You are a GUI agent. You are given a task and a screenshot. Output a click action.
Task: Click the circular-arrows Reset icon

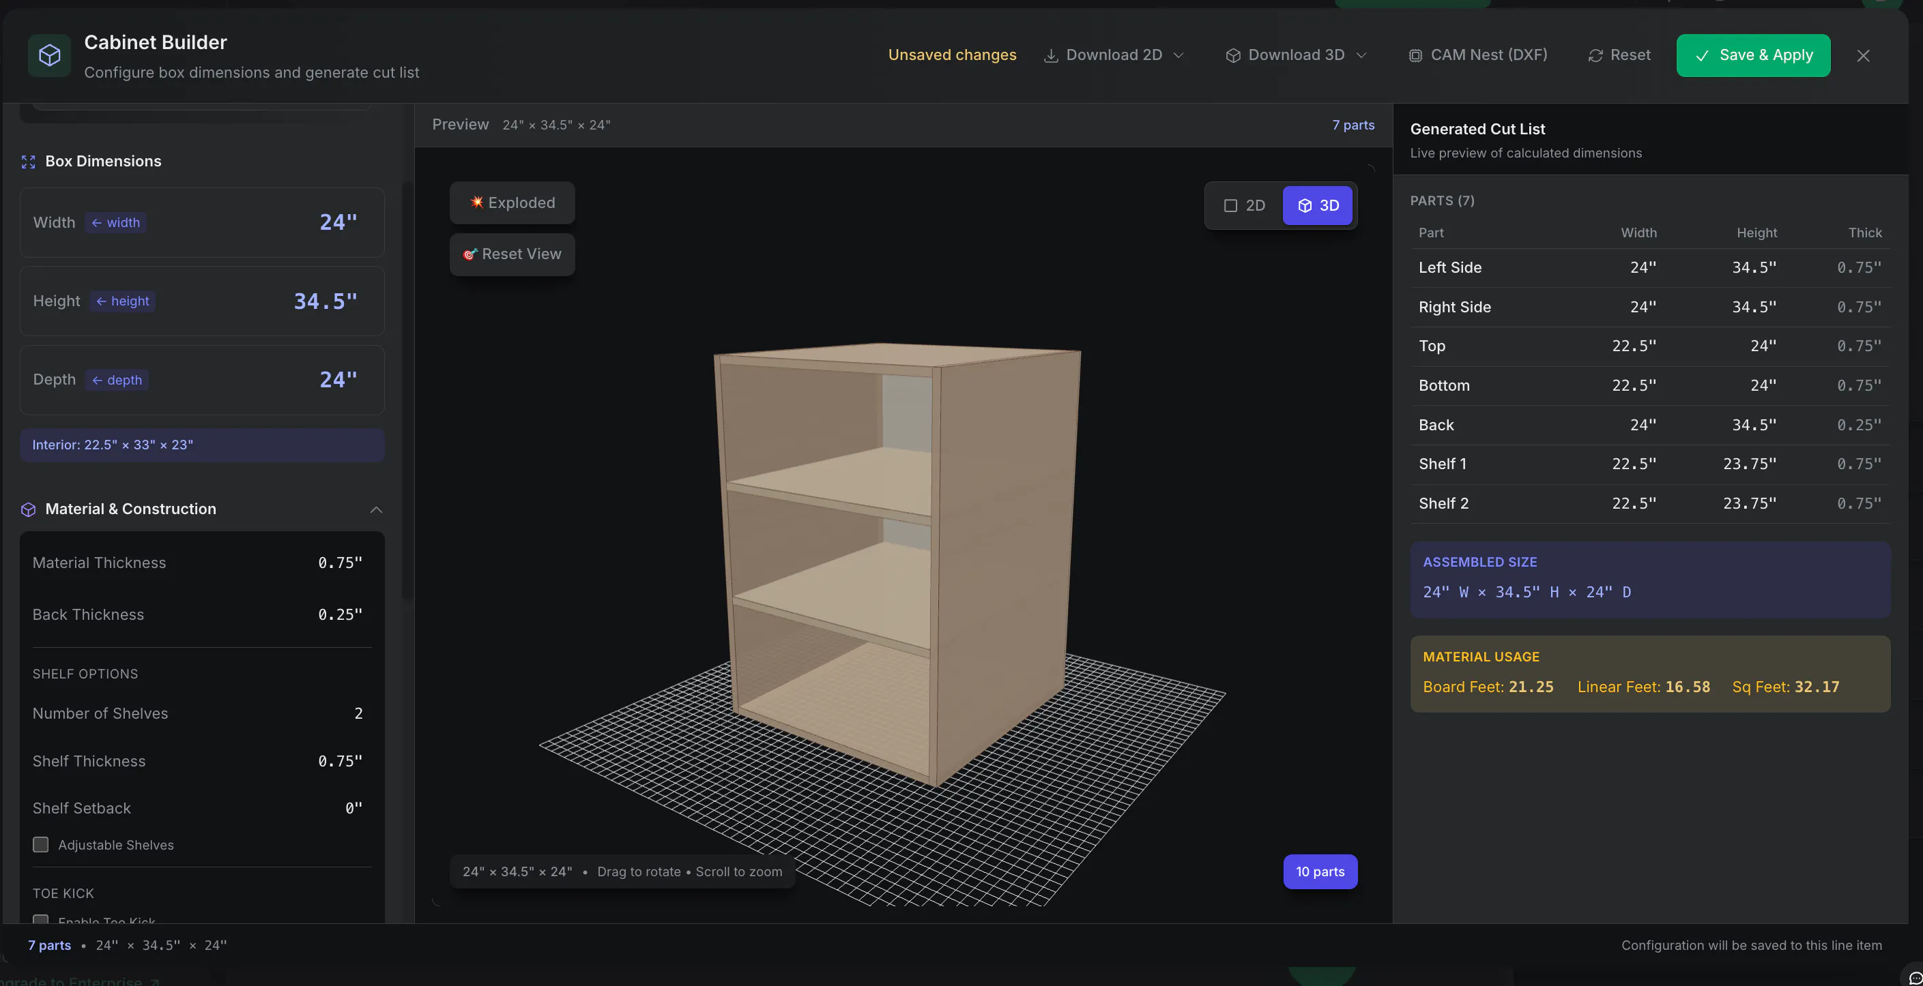pos(1595,56)
